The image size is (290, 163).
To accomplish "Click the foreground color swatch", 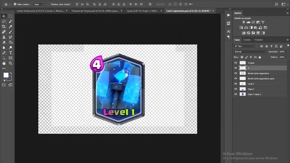I will tap(6, 75).
